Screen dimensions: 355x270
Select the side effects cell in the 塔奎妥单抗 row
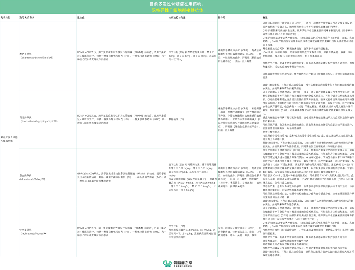[240, 177]
